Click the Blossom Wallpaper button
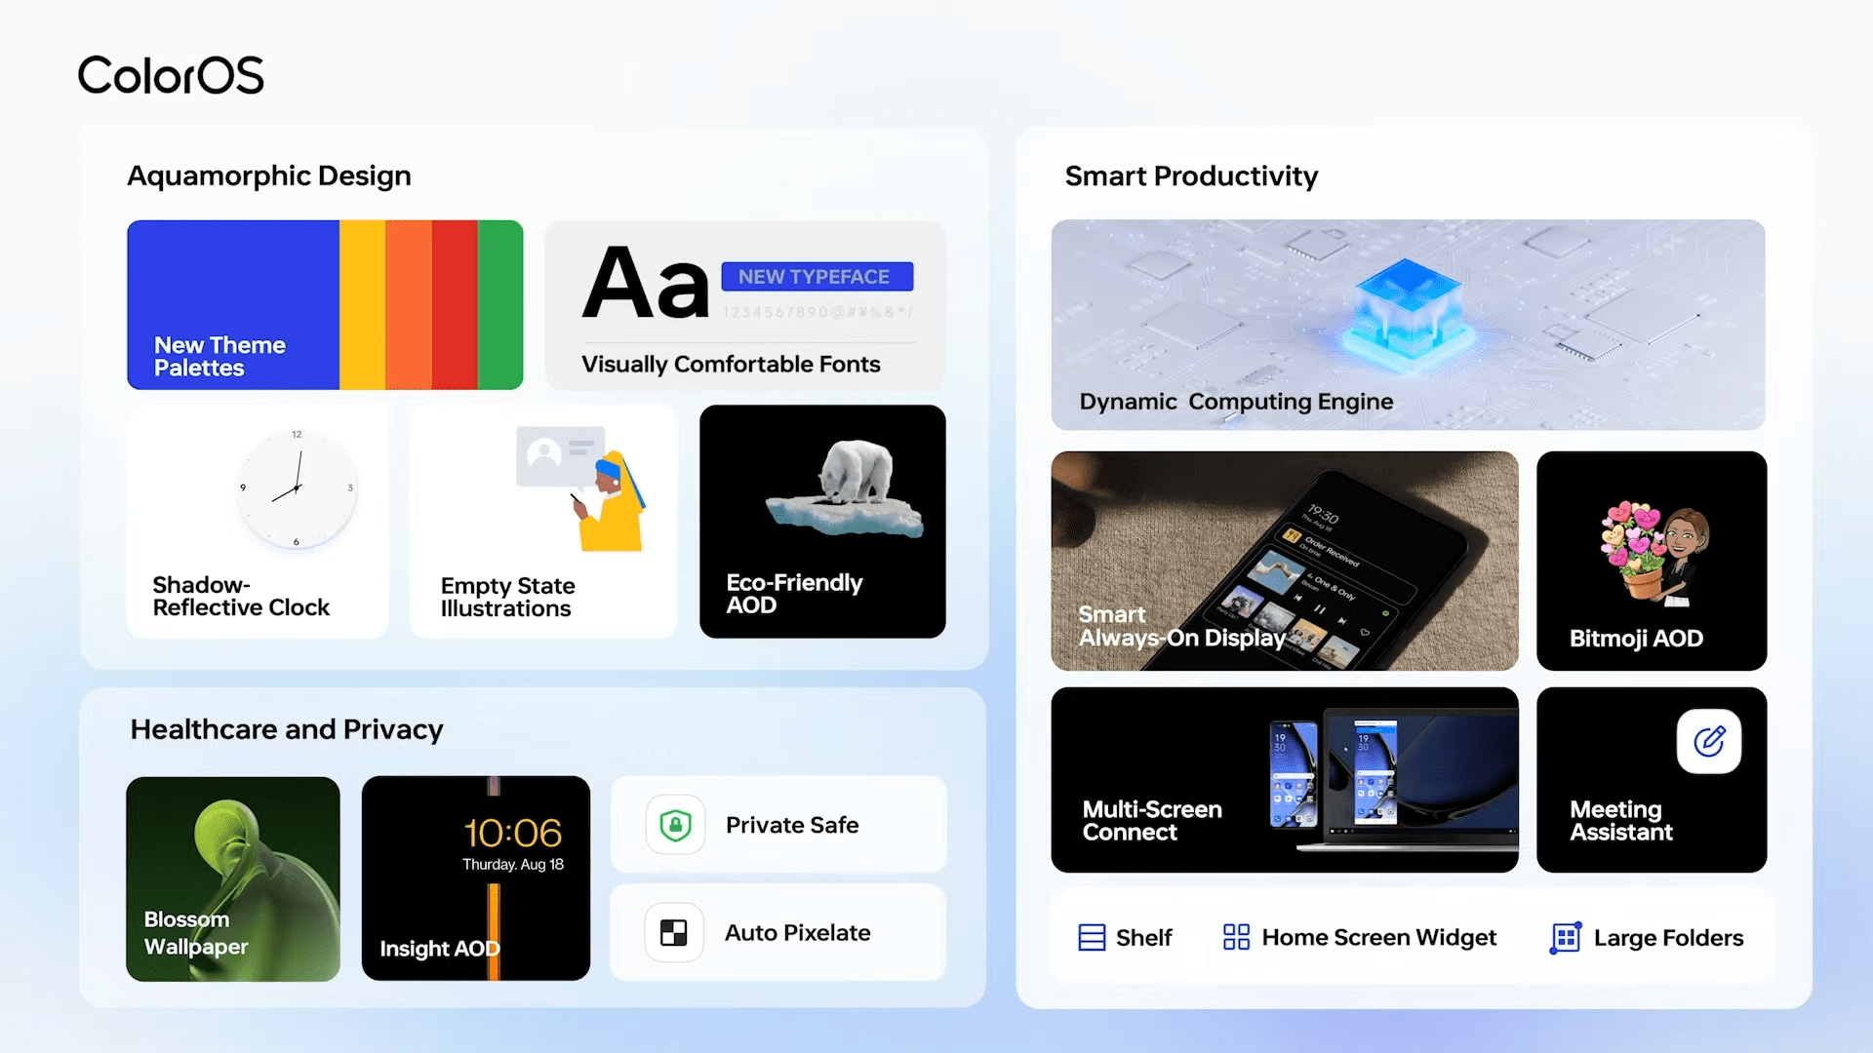The image size is (1873, 1053). (233, 879)
